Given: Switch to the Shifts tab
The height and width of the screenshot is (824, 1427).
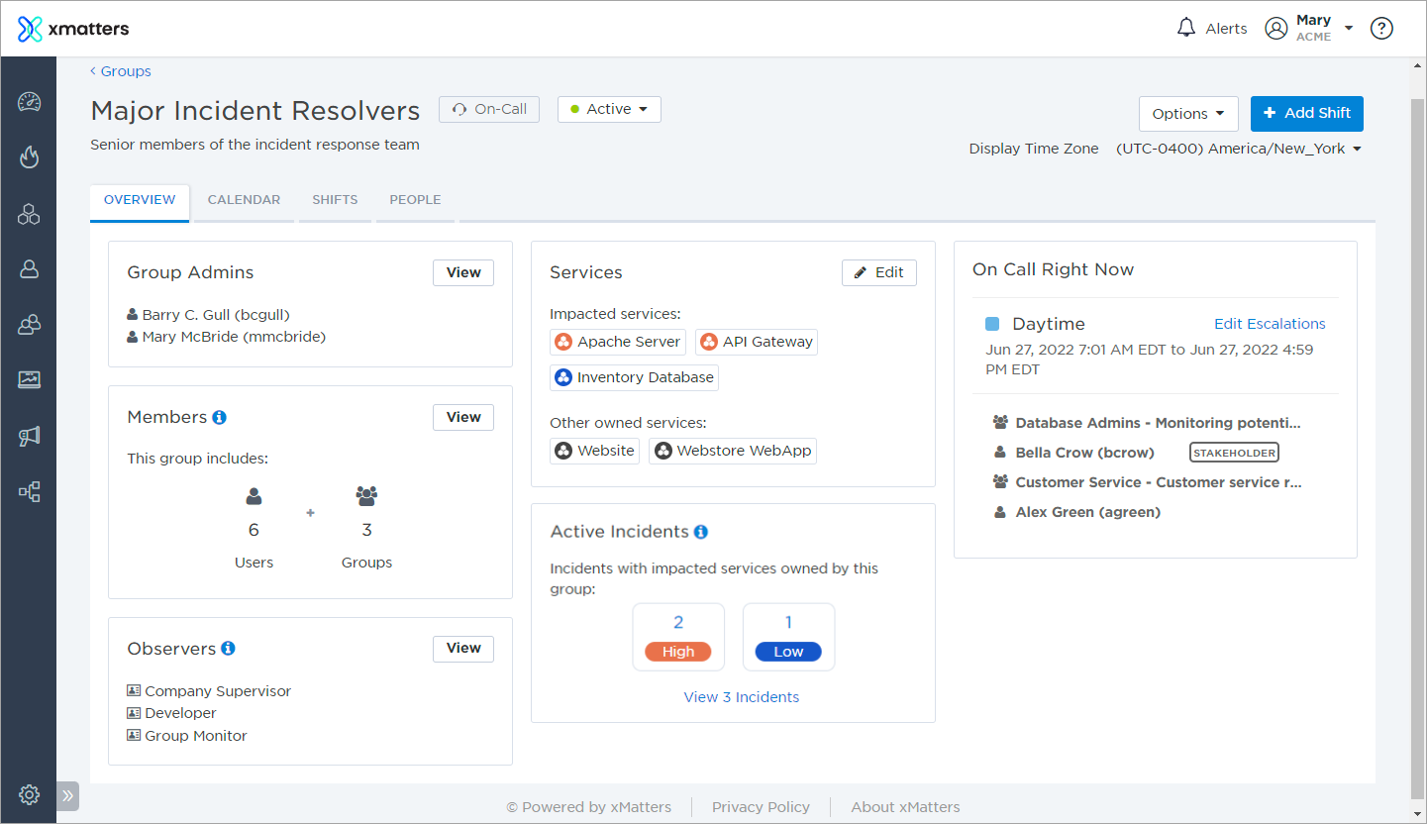Looking at the screenshot, I should point(335,200).
